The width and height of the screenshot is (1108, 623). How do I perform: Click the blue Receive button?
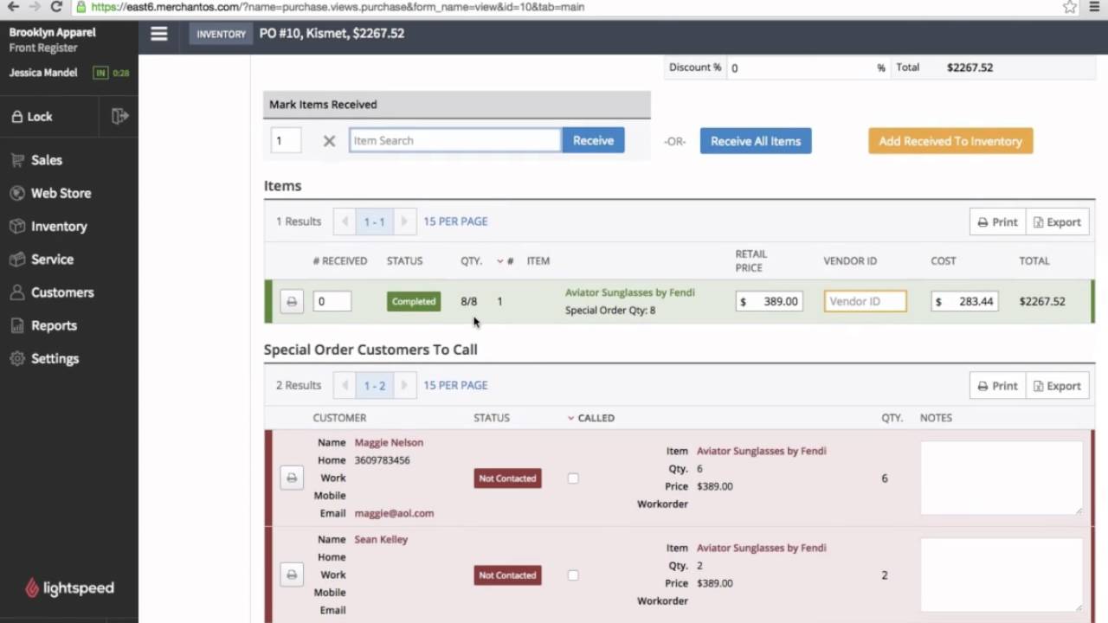593,140
